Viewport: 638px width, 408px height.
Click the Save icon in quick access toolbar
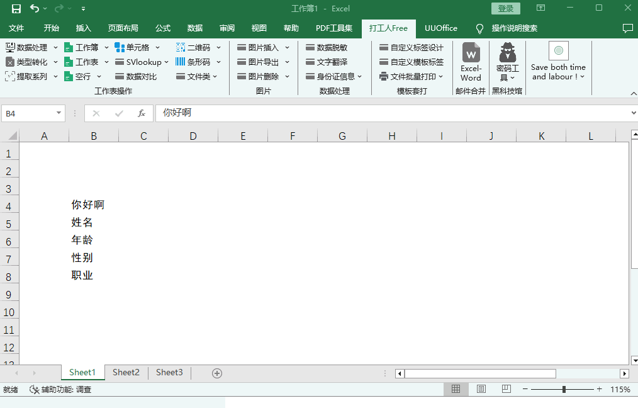(x=16, y=9)
